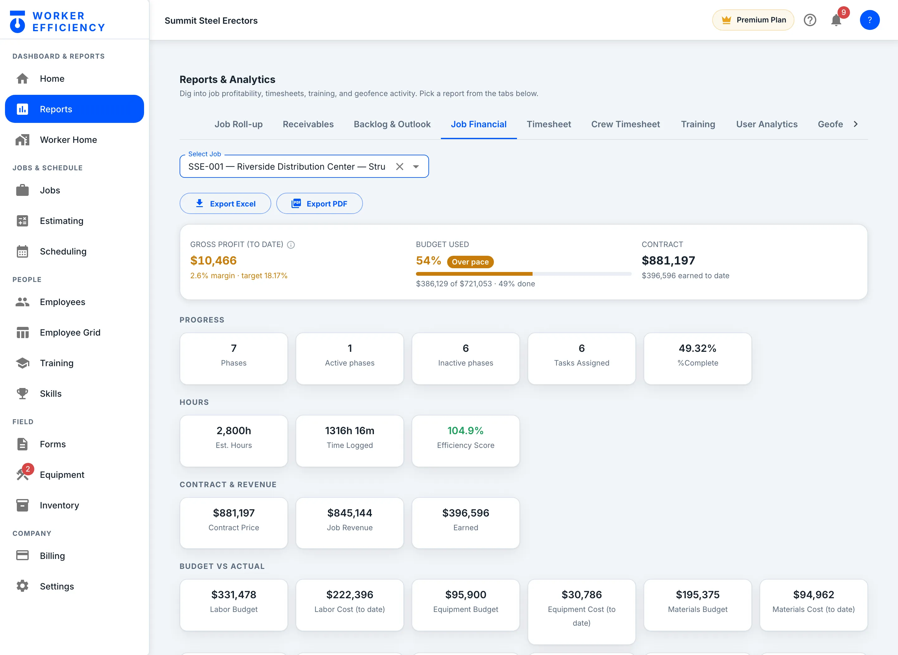
Task: Click the Skills trophy icon
Action: (22, 393)
